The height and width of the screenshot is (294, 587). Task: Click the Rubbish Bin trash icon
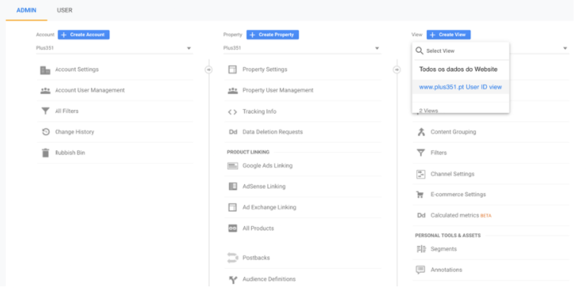click(x=45, y=153)
